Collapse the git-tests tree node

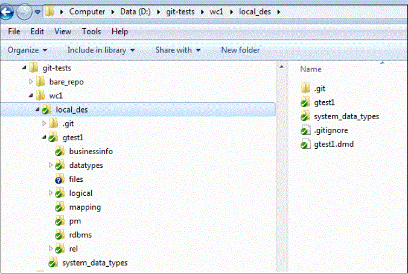tap(24, 68)
